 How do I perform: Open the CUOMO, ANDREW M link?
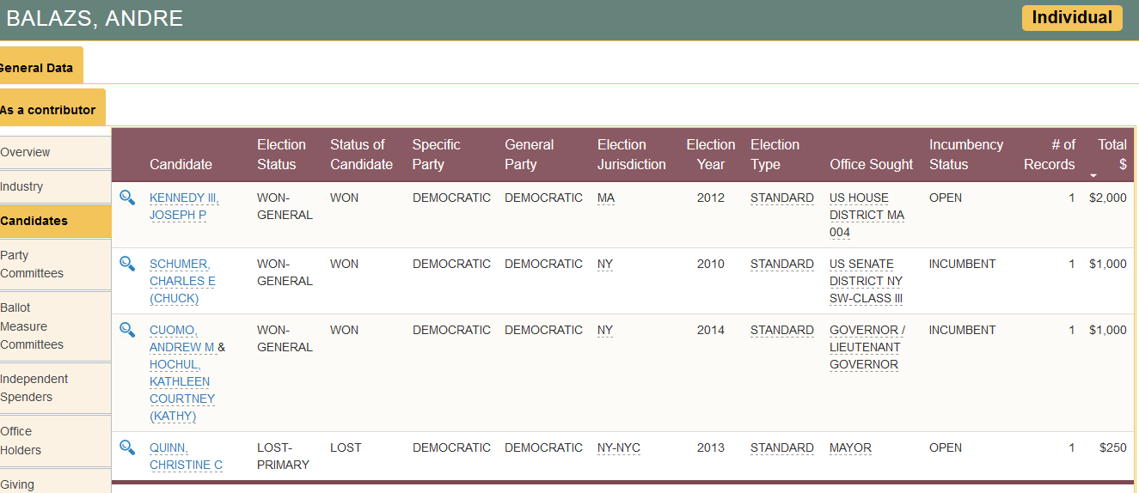click(181, 338)
